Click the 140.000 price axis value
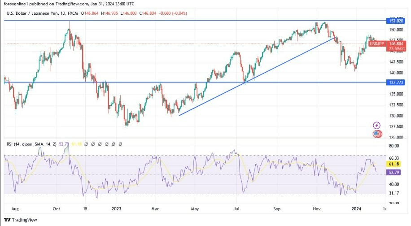Screen dimensions: 411x226 coord(396,73)
